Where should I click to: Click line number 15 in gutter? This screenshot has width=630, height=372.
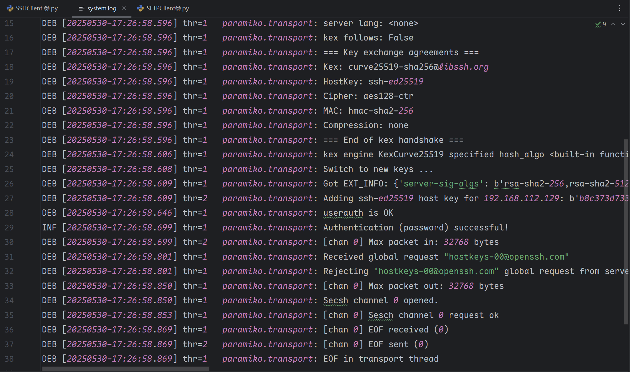pyautogui.click(x=9, y=23)
